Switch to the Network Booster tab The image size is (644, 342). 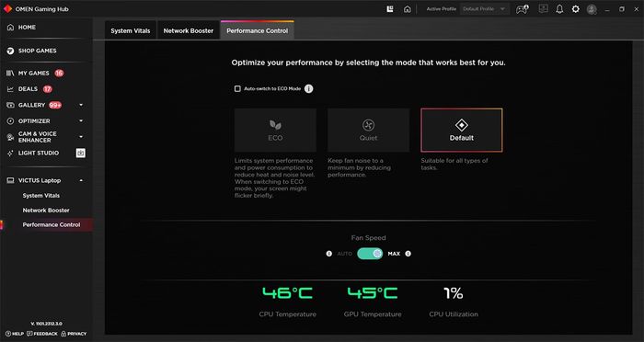pyautogui.click(x=188, y=30)
